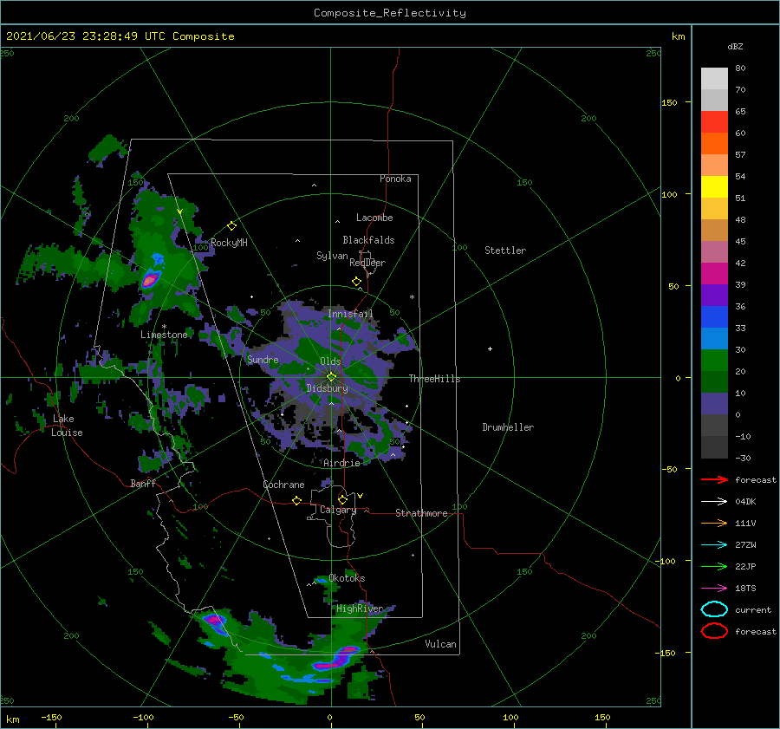Click the yellow diamond marker above Calgary label
The width and height of the screenshot is (780, 729).
[x=342, y=499]
